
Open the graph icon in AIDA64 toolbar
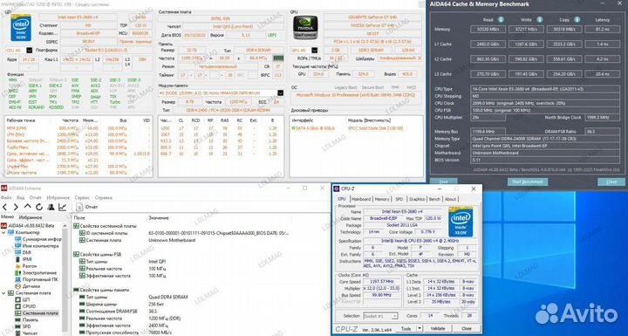(63, 207)
